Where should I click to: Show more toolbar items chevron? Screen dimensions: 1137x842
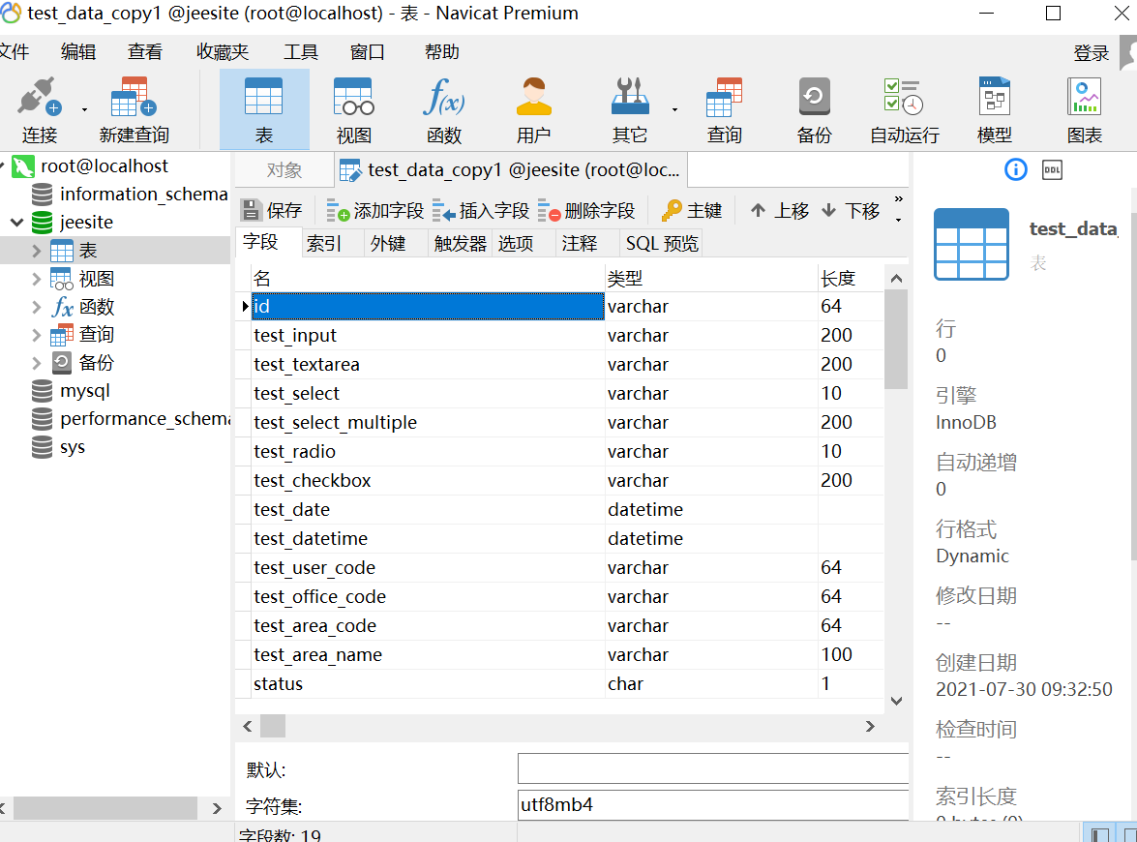tap(898, 198)
